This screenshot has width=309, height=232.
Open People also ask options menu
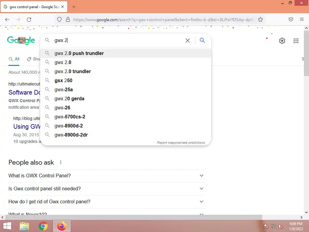pyautogui.click(x=60, y=162)
